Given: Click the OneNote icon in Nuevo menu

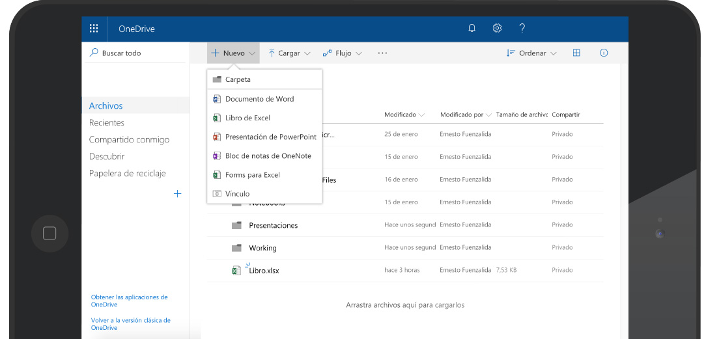Looking at the screenshot, I should pos(217,156).
